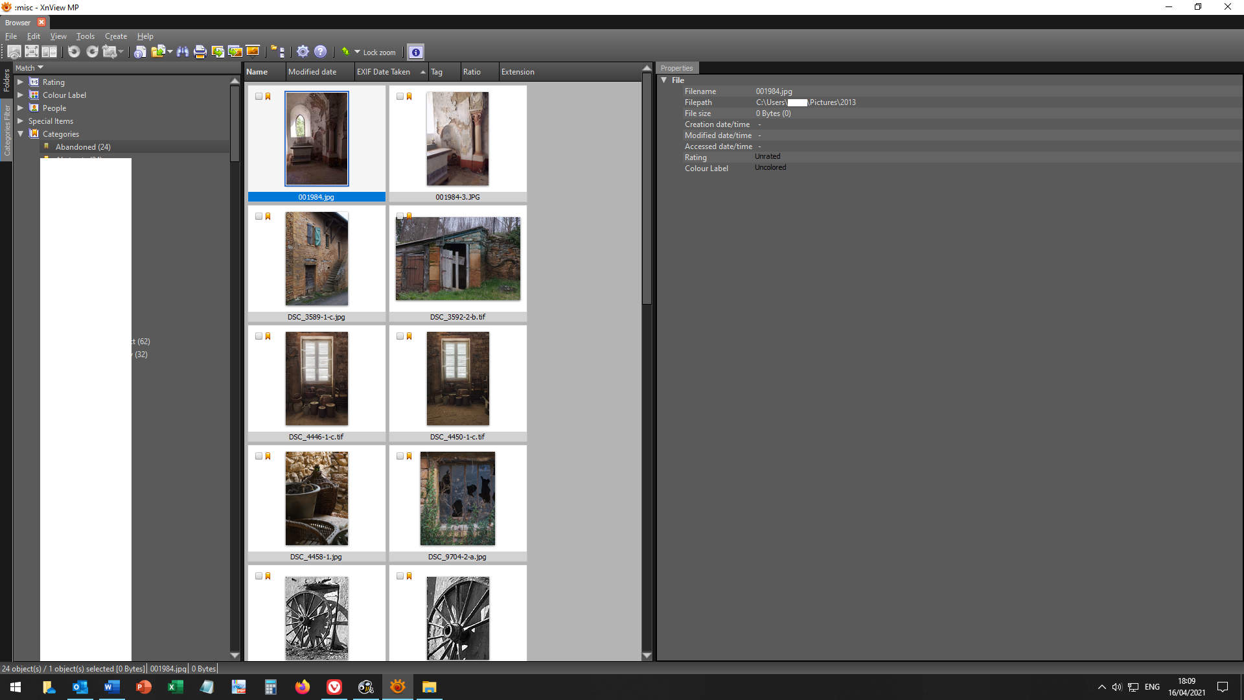Click the slideshow icon in toolbar
The width and height of the screenshot is (1244, 700).
pyautogui.click(x=253, y=52)
